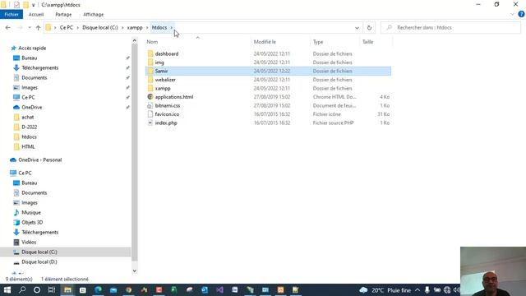Select bitnami.css file

tap(168, 106)
